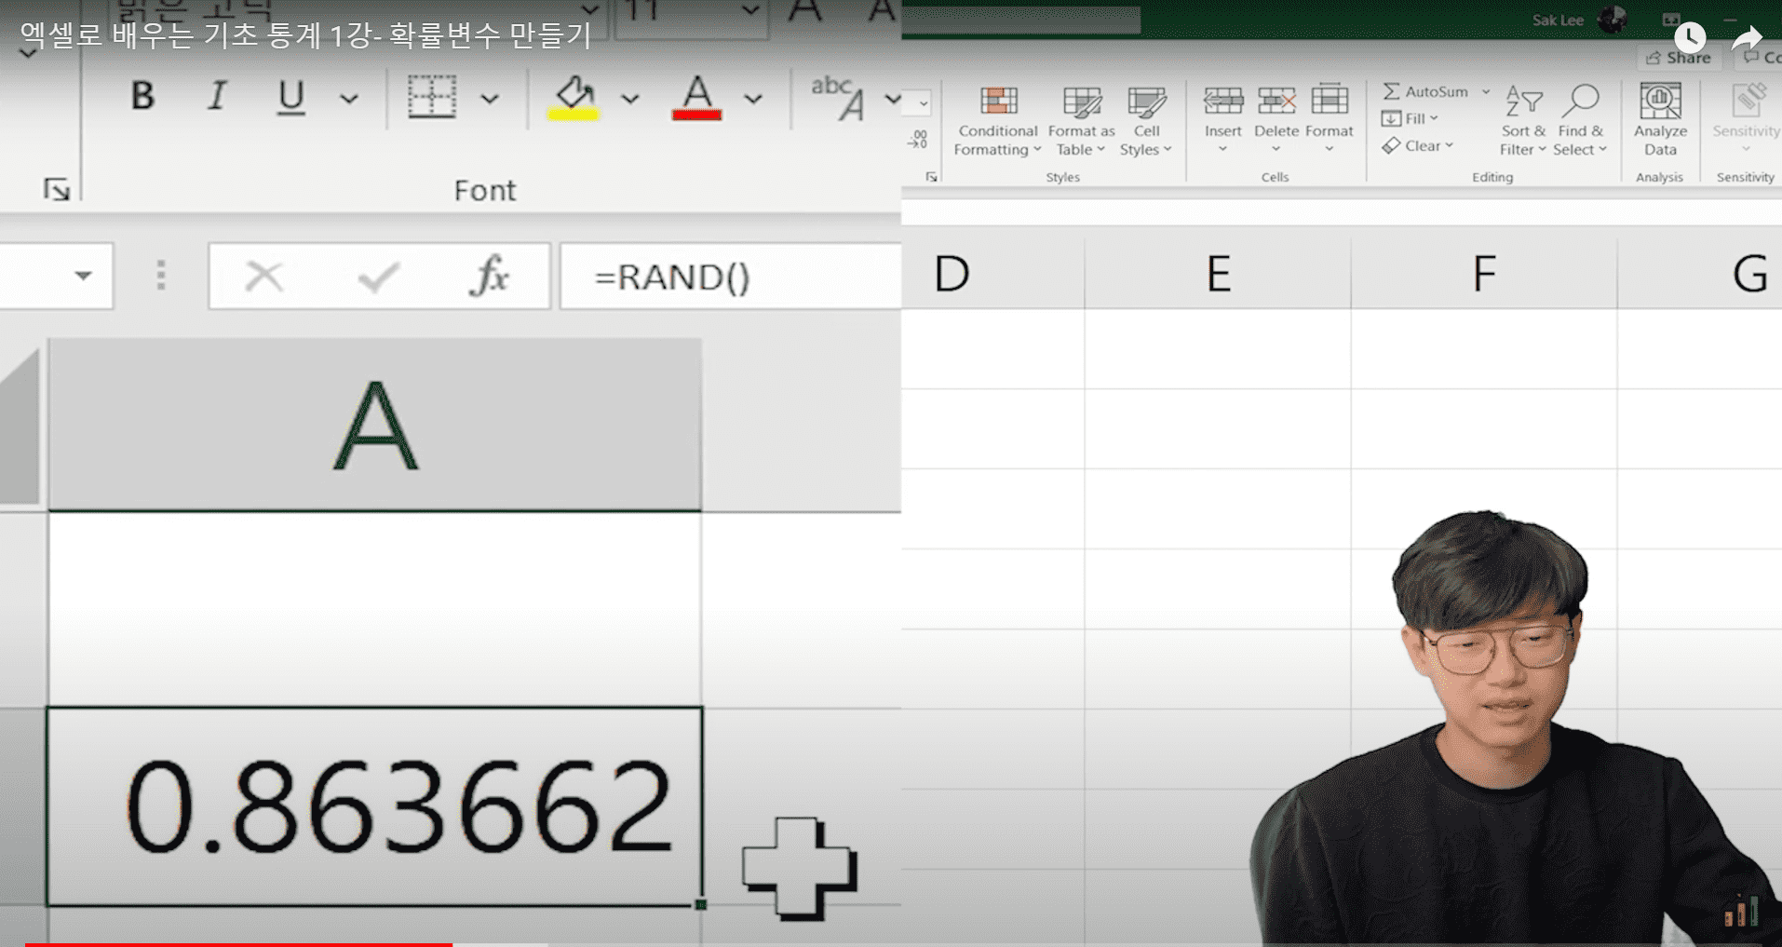Click the yellow fill color bucket
This screenshot has height=947, width=1782.
[x=573, y=97]
